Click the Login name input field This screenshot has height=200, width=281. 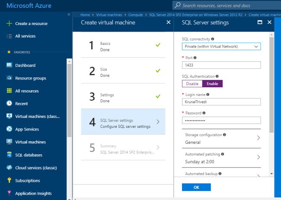[x=221, y=102]
